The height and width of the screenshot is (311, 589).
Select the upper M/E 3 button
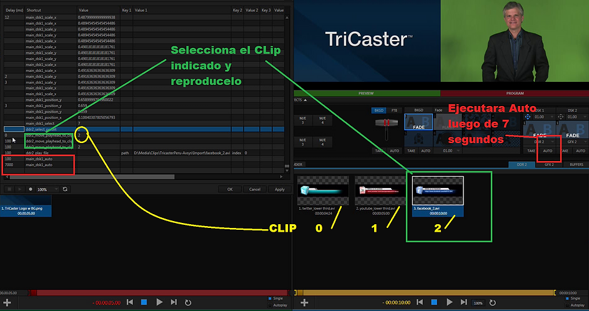302,120
